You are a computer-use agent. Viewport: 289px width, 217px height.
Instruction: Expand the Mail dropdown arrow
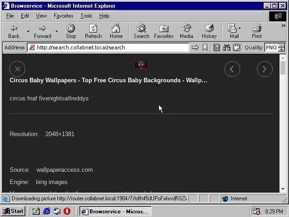click(240, 28)
